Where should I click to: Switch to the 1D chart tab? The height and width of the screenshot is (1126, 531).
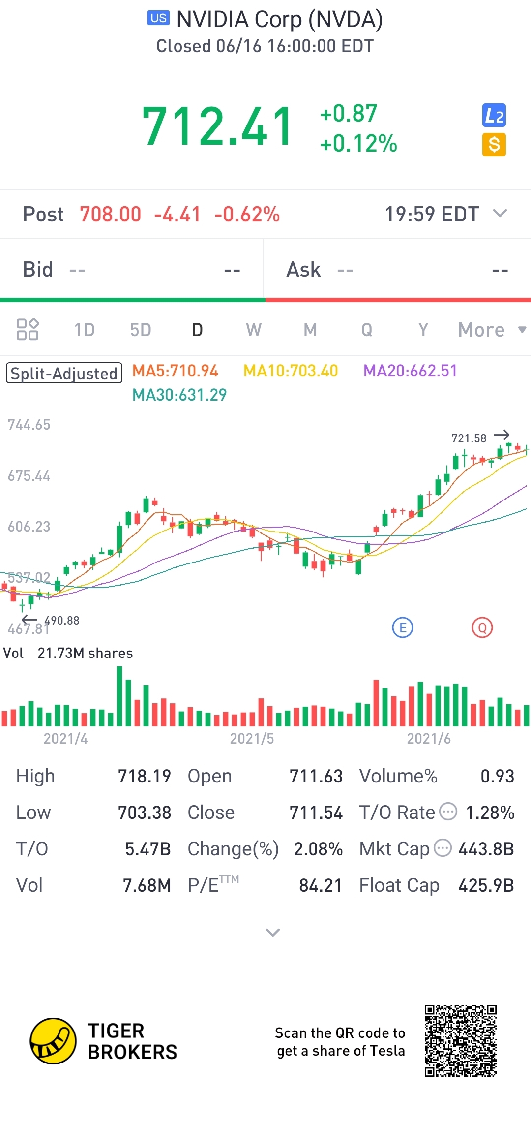[x=84, y=330]
